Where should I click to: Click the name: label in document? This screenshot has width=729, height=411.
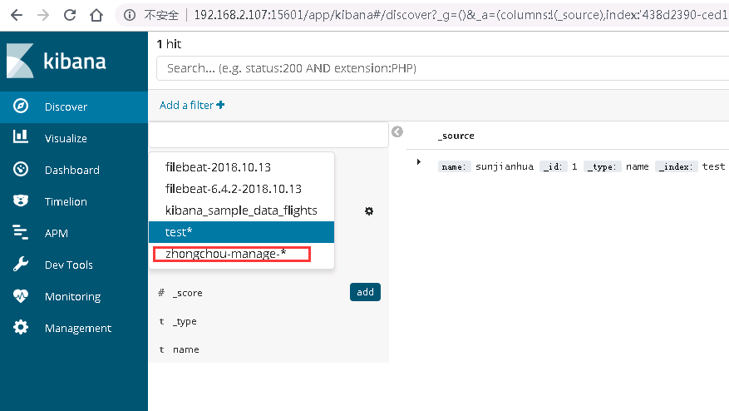click(x=454, y=166)
